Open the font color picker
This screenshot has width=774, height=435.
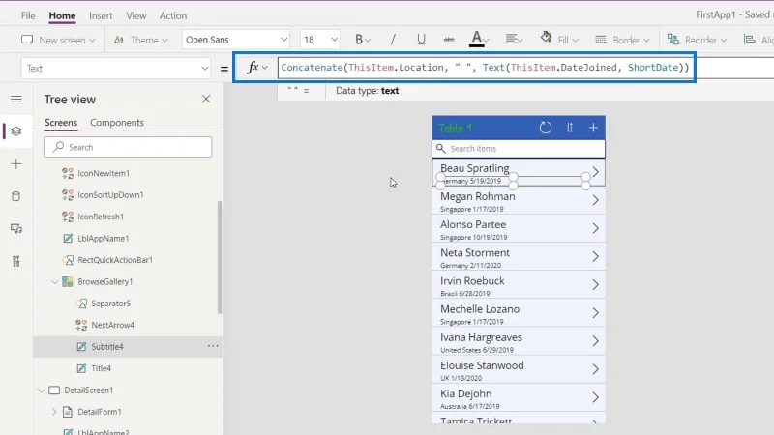(x=478, y=40)
